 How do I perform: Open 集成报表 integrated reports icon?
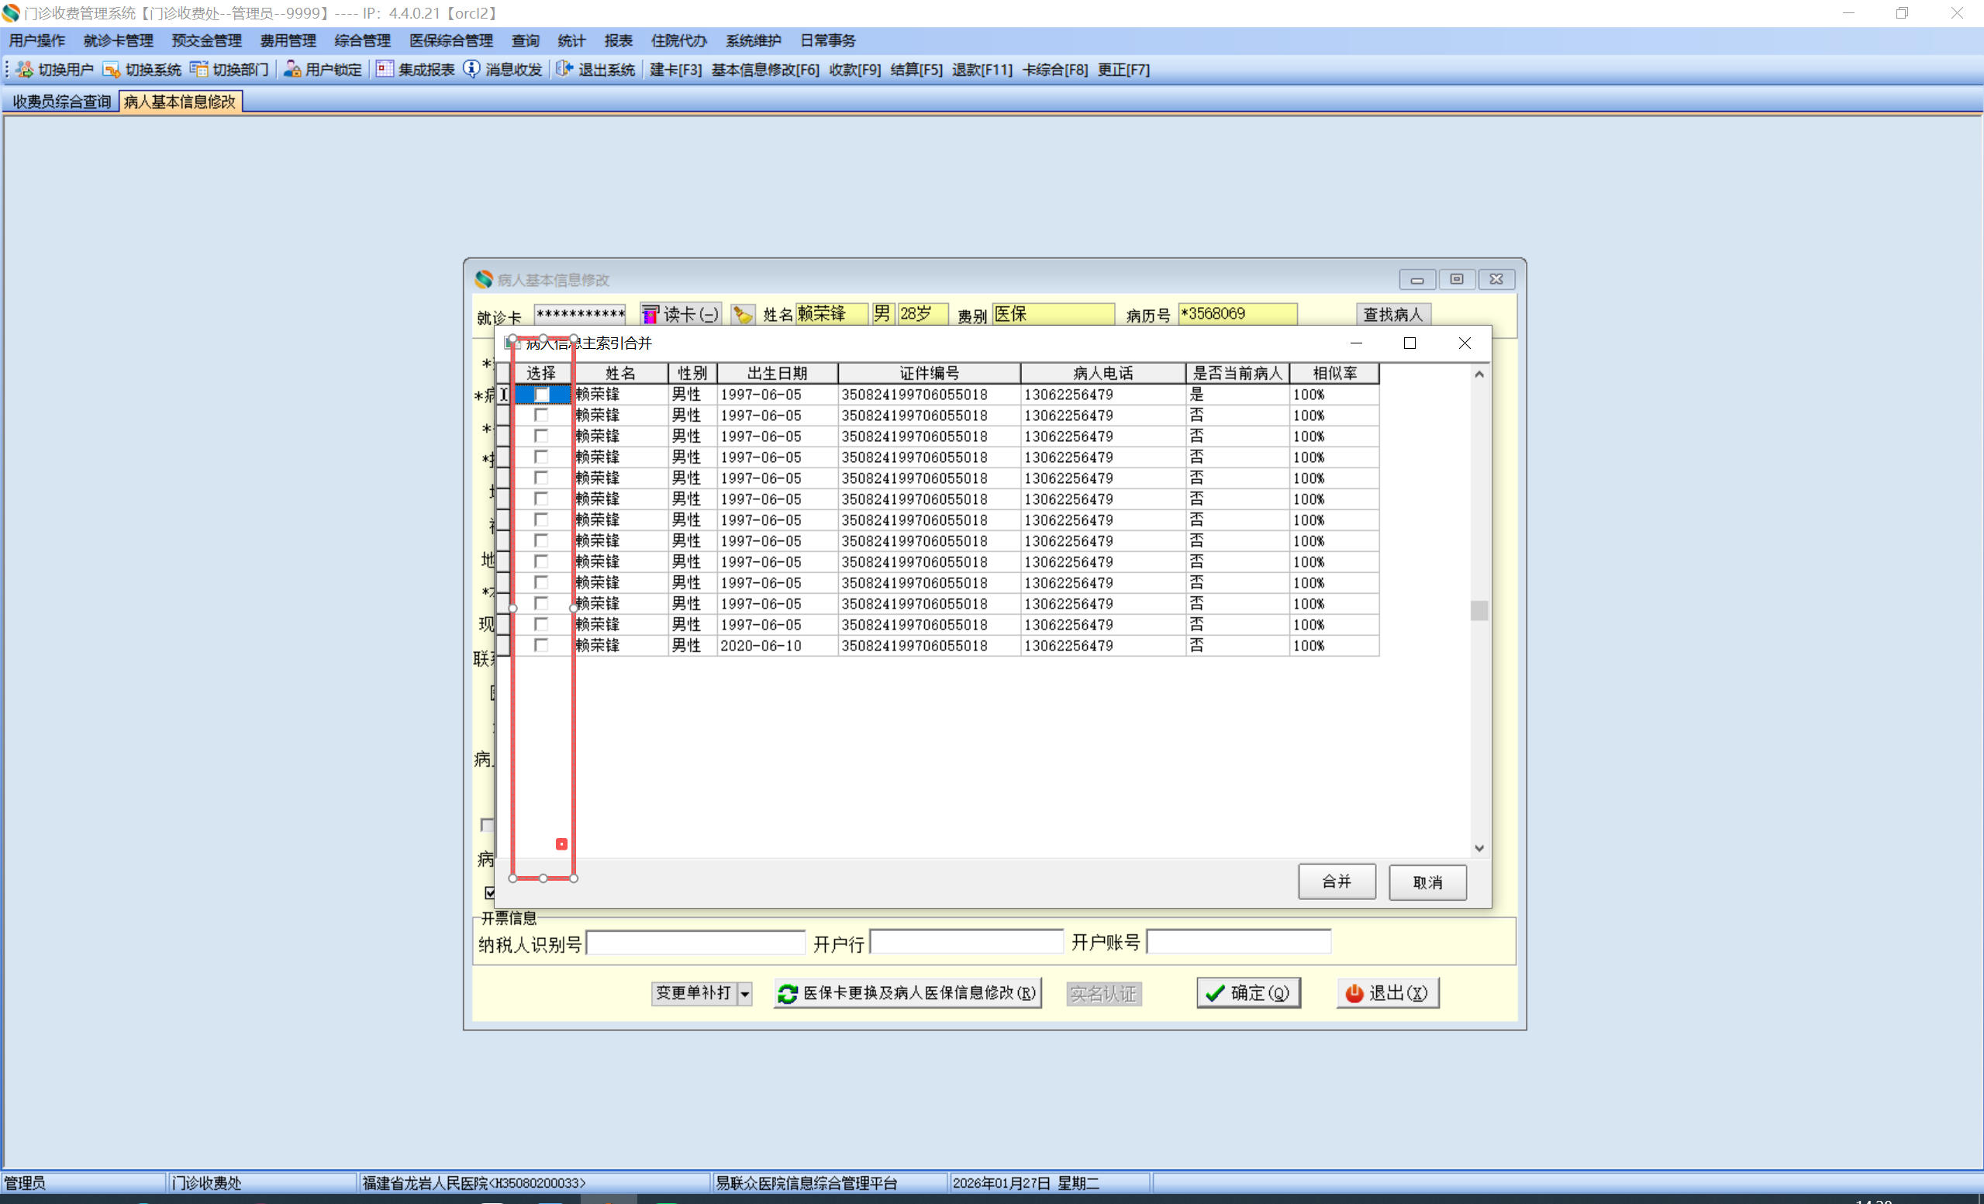385,69
